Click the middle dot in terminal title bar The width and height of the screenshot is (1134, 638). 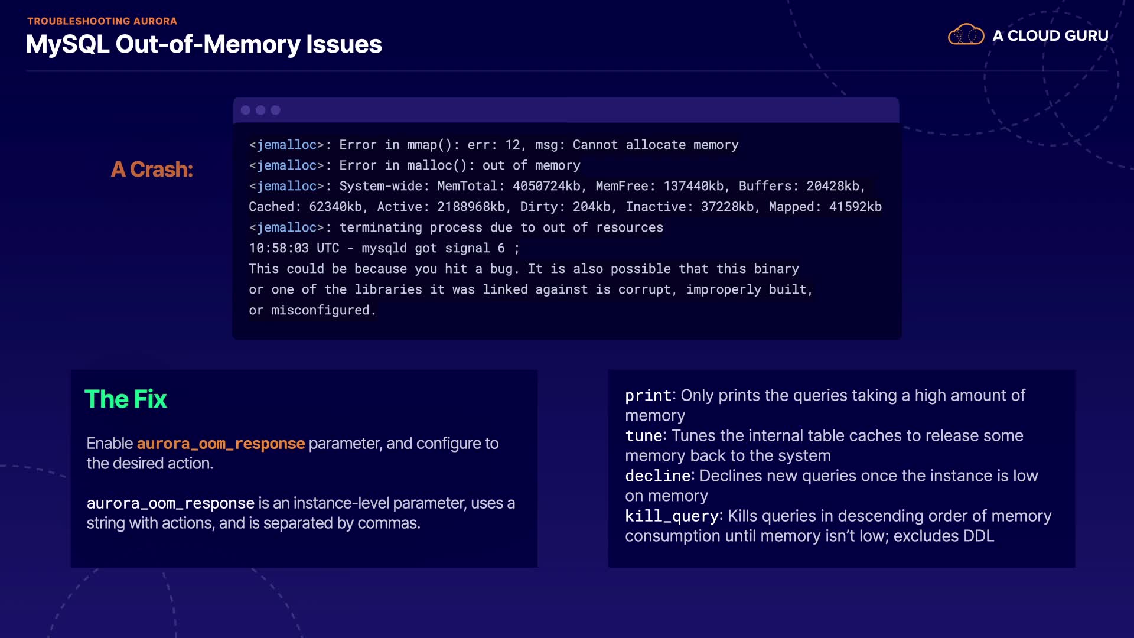(x=260, y=110)
